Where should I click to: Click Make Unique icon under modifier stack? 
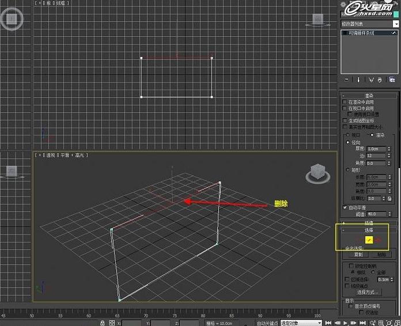coord(371,79)
